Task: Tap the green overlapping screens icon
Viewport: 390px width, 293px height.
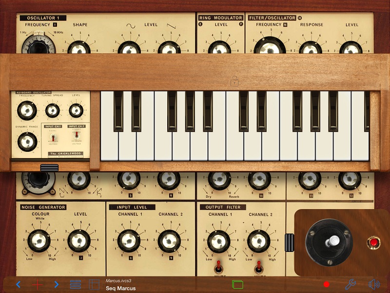Action: (237, 284)
